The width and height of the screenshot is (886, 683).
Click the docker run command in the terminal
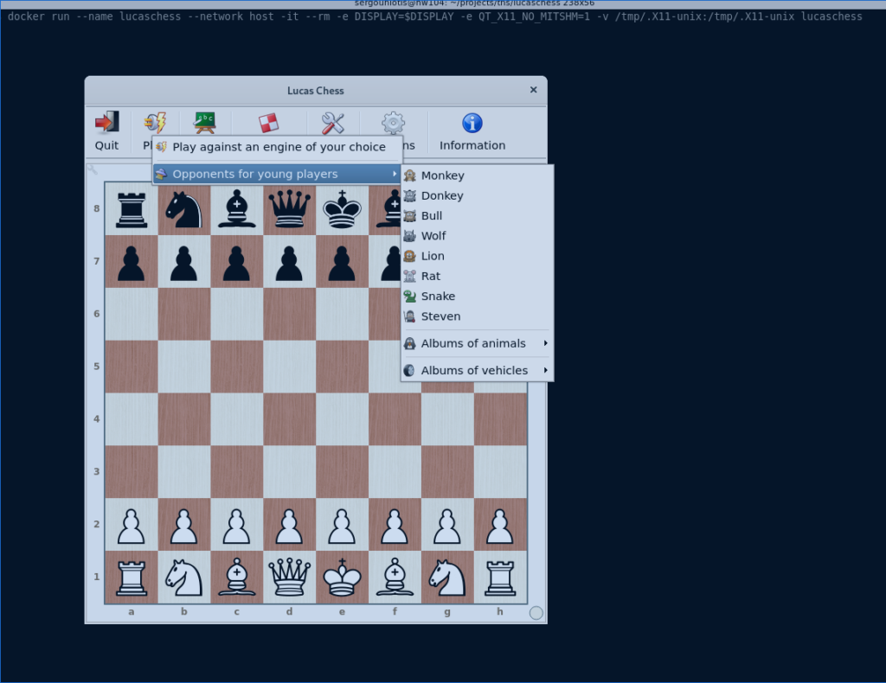(434, 16)
